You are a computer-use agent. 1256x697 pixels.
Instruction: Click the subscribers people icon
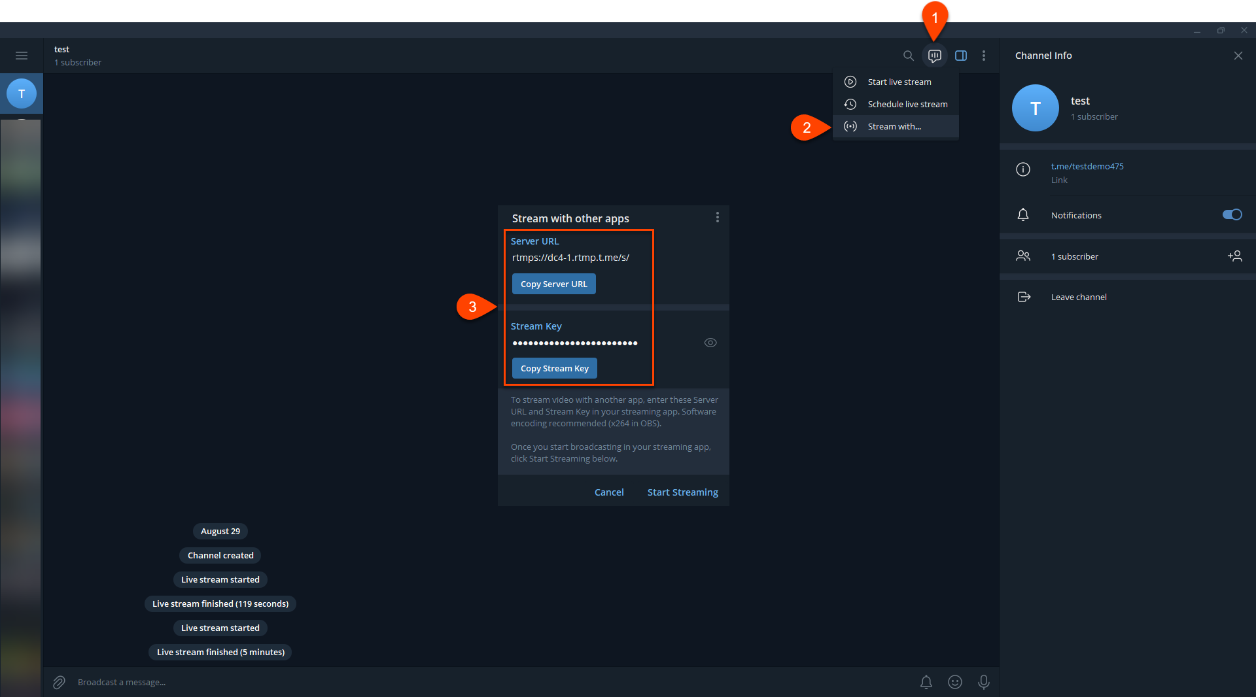coord(1023,256)
